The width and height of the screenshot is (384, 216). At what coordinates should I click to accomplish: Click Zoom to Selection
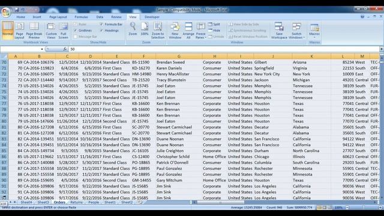pos(158,30)
